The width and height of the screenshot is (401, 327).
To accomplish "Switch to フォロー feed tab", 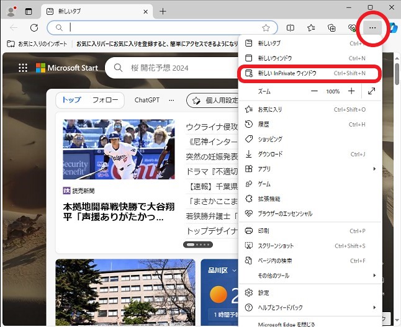I will tap(105, 100).
